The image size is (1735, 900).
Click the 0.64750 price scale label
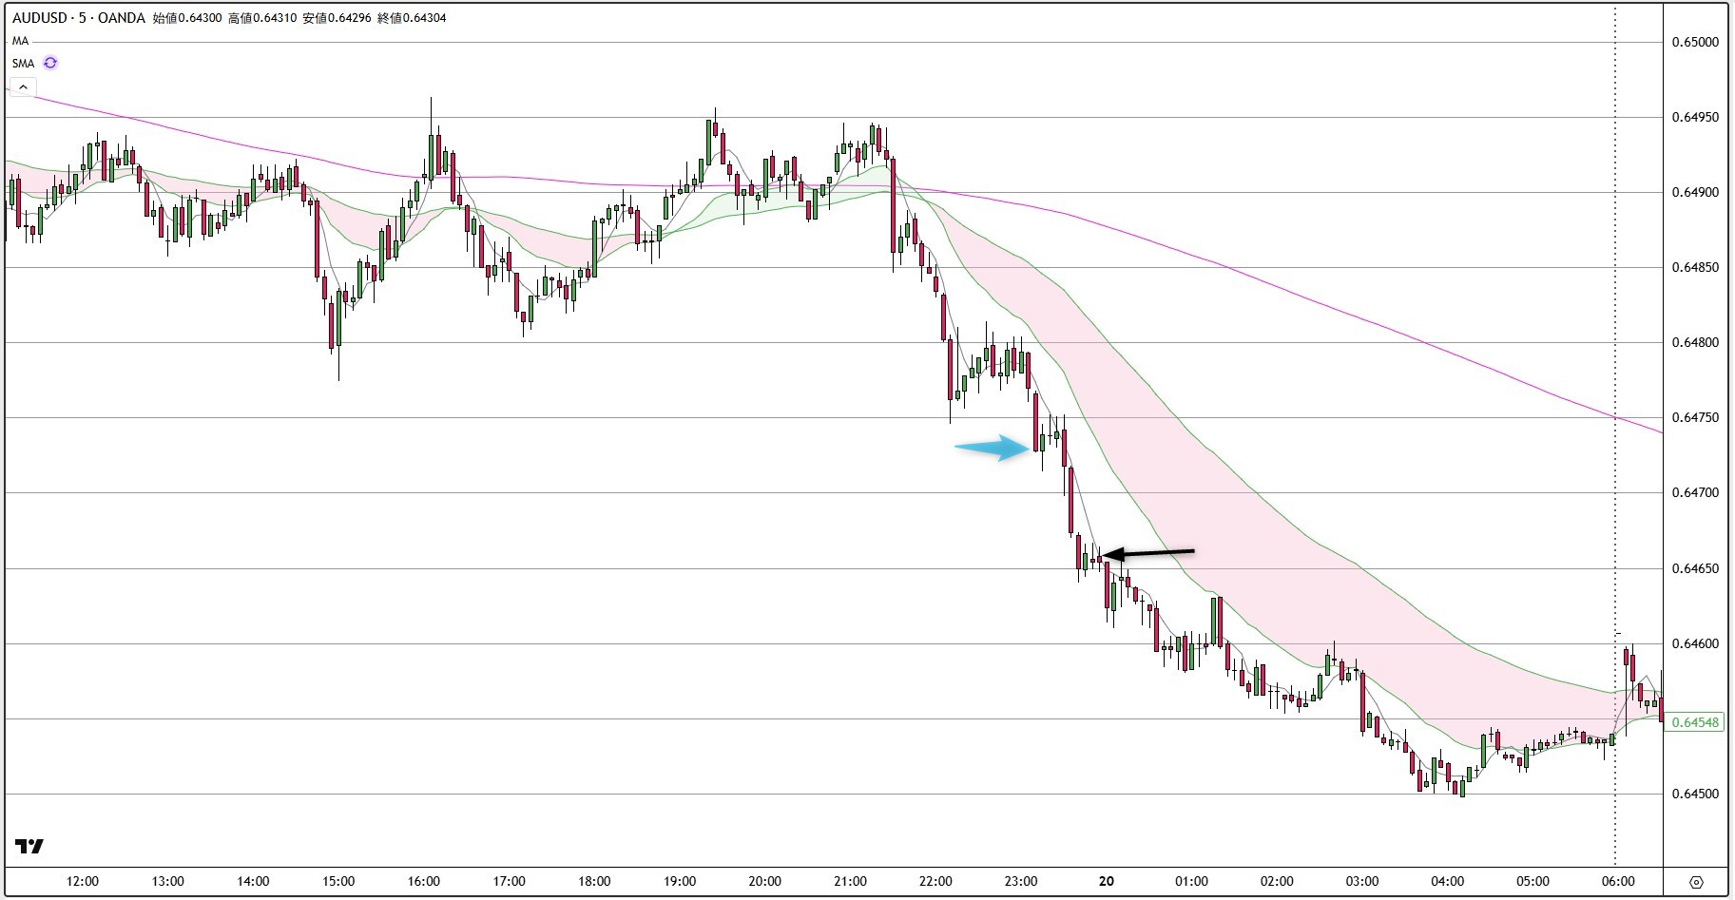[x=1695, y=418]
